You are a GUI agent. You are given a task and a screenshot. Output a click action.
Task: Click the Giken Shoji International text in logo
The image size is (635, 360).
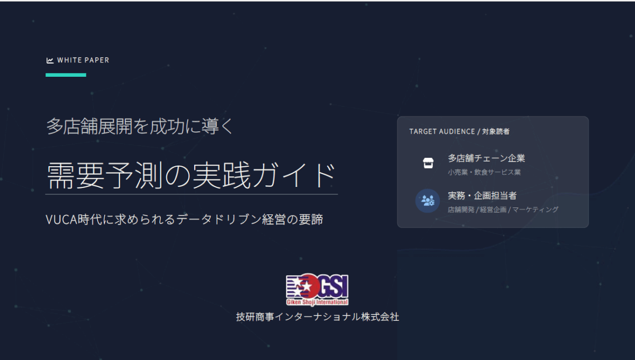[x=317, y=302]
